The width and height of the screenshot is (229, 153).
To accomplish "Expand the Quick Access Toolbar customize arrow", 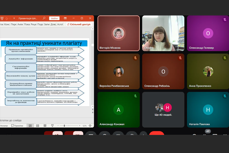I will pyautogui.click(x=14, y=18).
